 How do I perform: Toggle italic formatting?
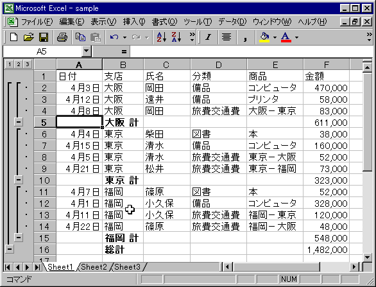[208, 37]
